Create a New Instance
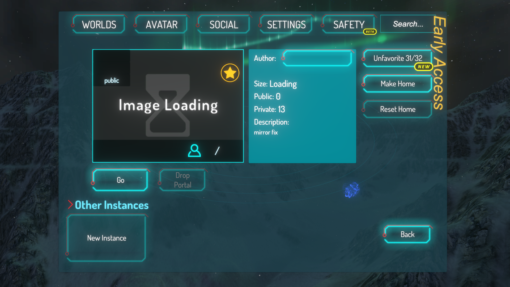The image size is (510, 287). point(107,238)
